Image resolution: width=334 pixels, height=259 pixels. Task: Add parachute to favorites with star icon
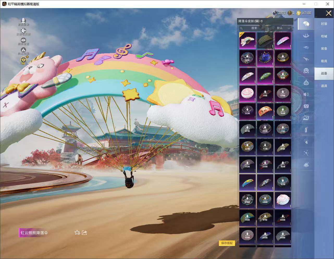77,232
